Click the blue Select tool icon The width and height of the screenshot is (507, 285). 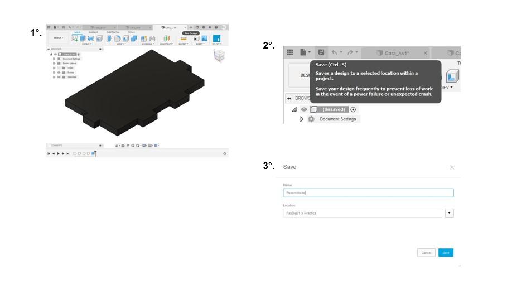[216, 38]
